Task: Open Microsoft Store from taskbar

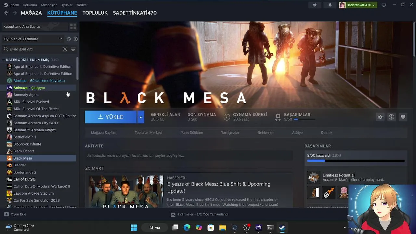Action: (x=211, y=227)
